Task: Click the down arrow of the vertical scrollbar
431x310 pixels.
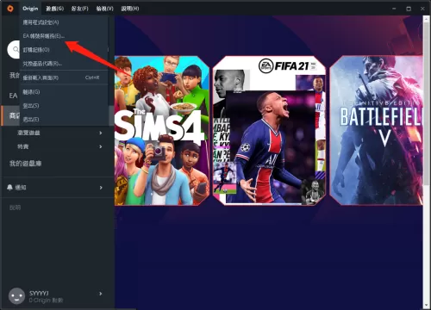Action: (427, 305)
